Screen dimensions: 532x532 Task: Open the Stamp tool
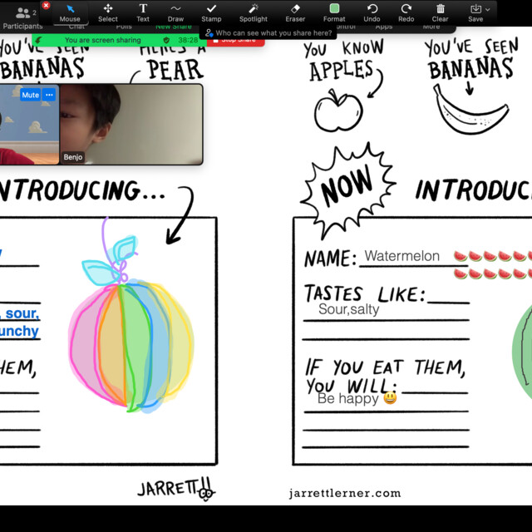pos(211,12)
